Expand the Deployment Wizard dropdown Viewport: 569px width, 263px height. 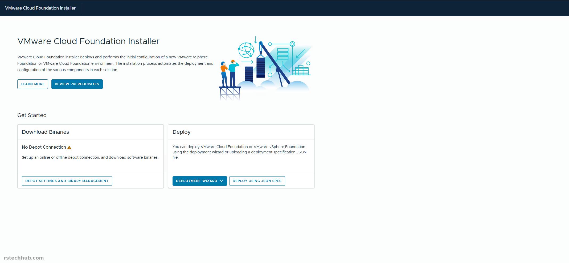coord(200,181)
